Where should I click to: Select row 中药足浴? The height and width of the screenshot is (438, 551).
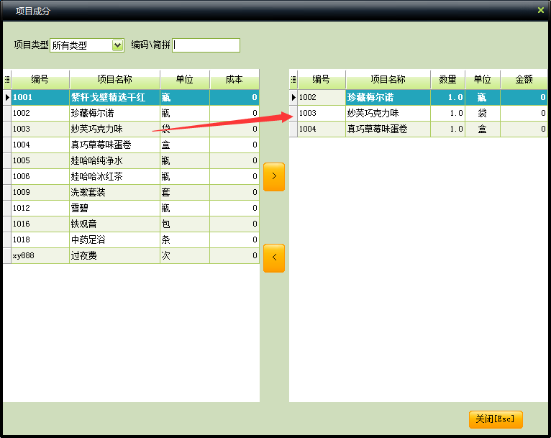coord(131,239)
